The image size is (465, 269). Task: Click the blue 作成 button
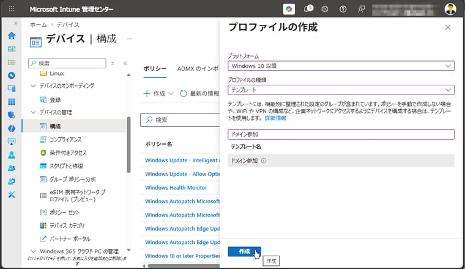pos(244,251)
